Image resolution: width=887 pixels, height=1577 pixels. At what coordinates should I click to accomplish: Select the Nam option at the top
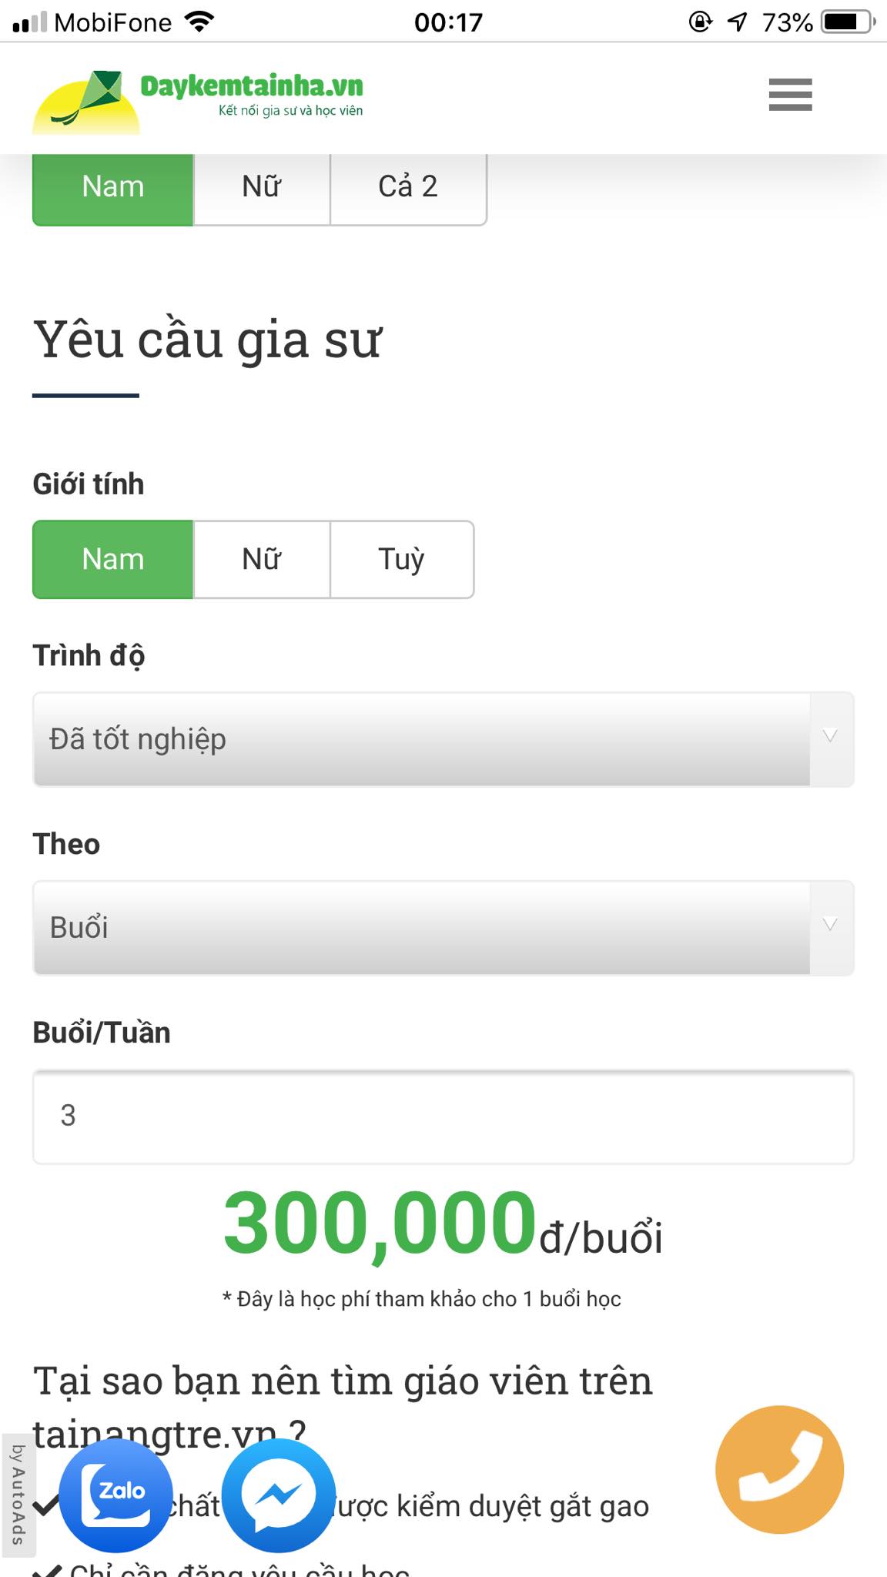112,186
